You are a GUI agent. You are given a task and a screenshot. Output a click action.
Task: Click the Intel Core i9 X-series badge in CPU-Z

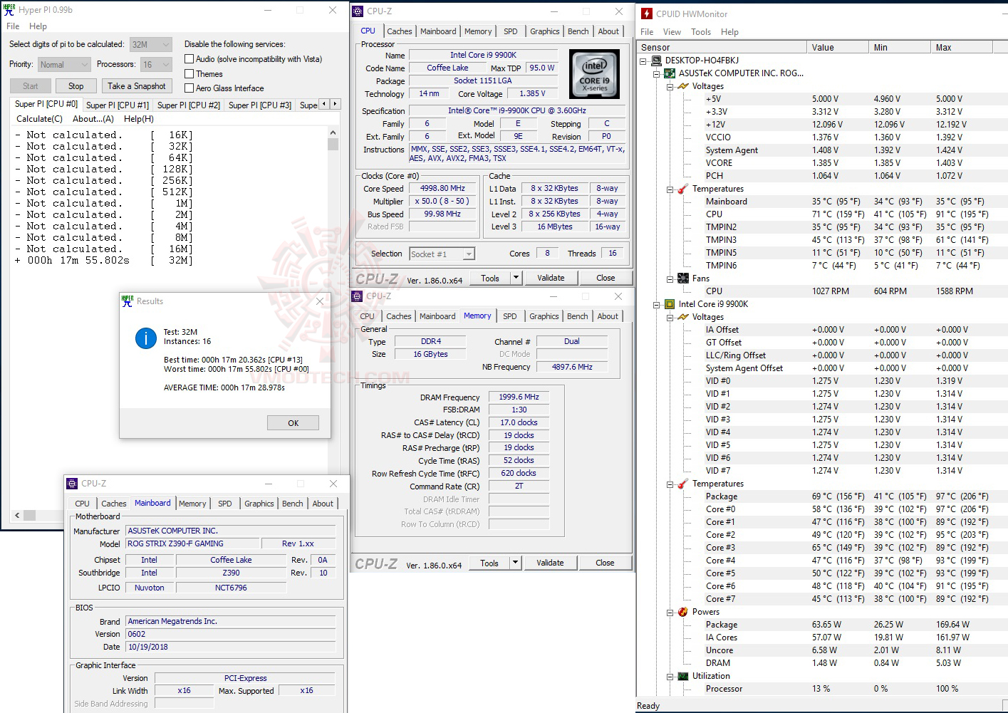[593, 73]
